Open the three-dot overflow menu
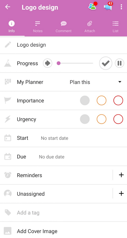The width and height of the screenshot is (127, 238). click(x=121, y=7)
